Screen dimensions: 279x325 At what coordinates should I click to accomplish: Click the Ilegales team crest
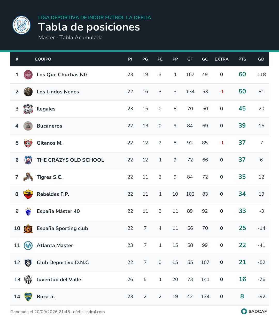pos(28,109)
